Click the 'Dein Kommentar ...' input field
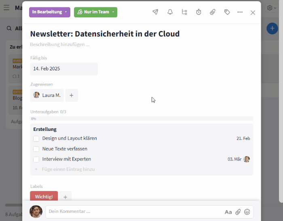This screenshot has height=221, width=283. (133, 211)
